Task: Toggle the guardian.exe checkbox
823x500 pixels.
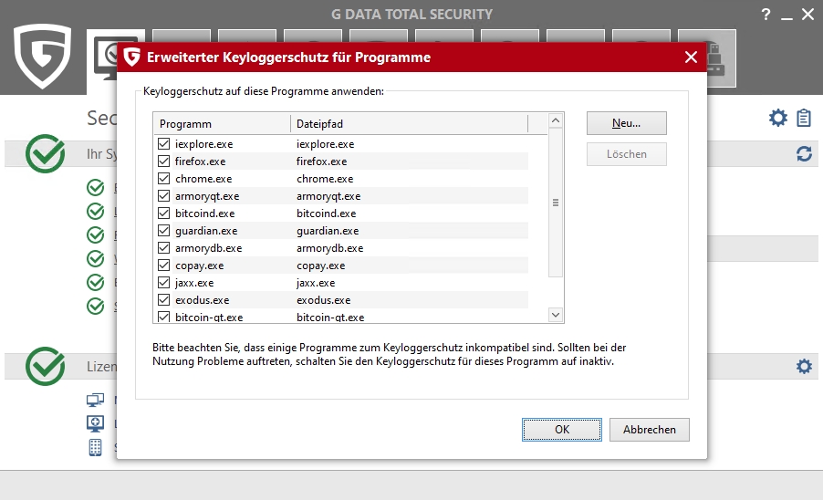Action: pos(163,230)
